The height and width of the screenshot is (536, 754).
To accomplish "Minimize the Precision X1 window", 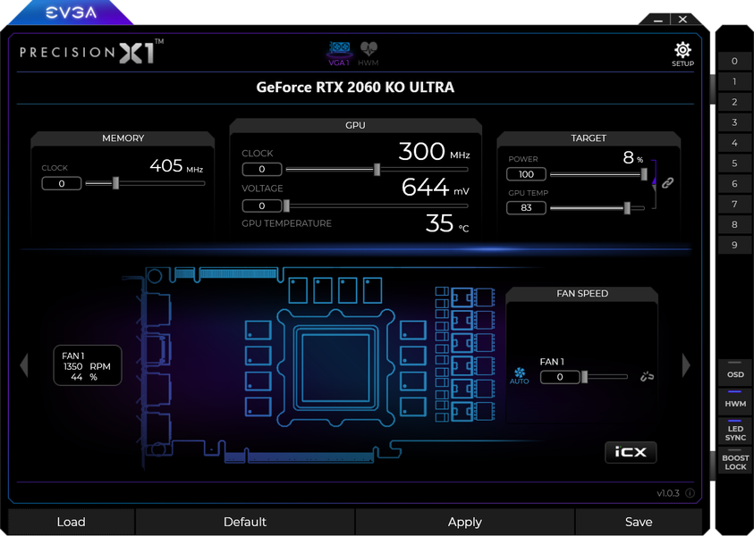I will pyautogui.click(x=658, y=20).
